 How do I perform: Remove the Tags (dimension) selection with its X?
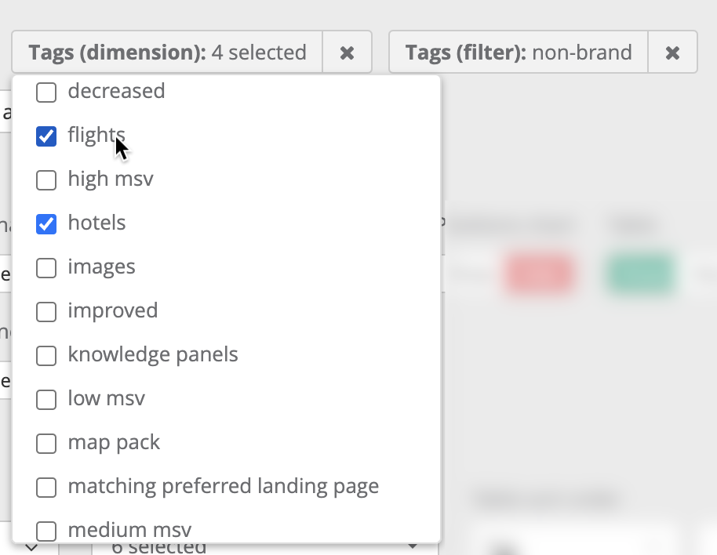[346, 53]
